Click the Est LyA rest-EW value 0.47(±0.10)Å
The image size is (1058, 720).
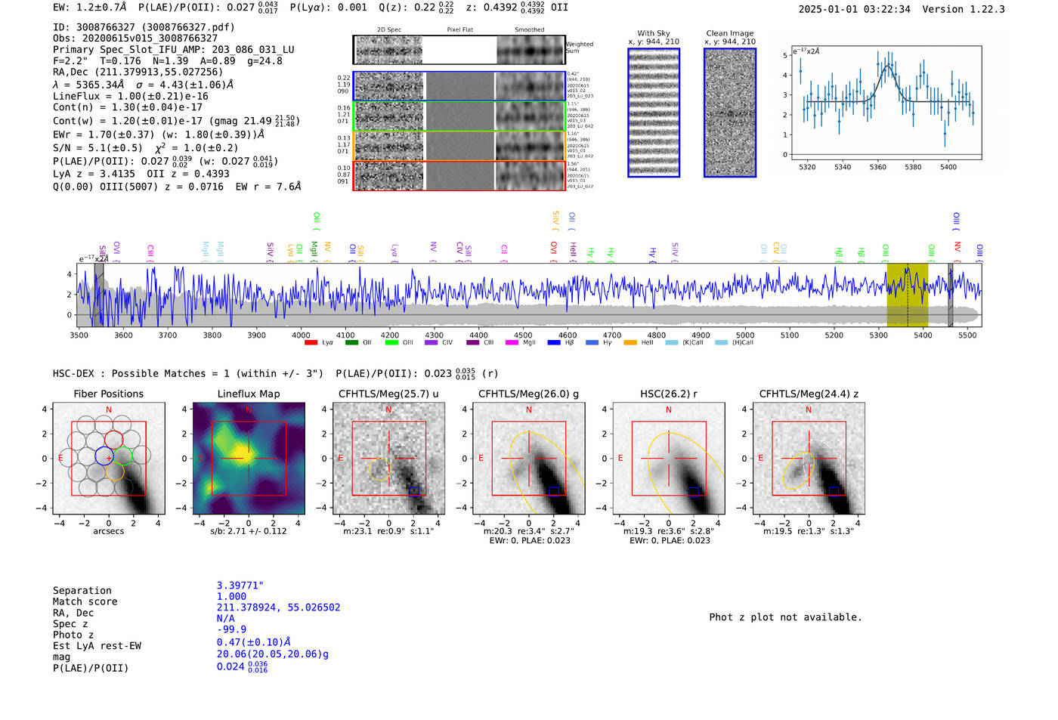(254, 642)
